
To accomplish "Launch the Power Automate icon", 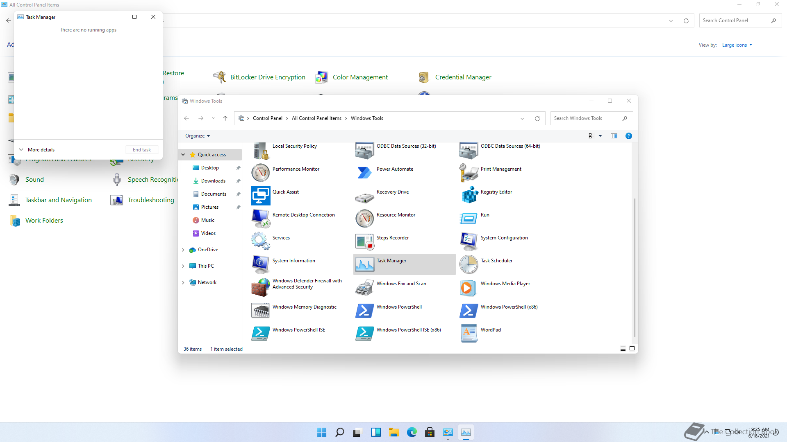I will point(365,173).
